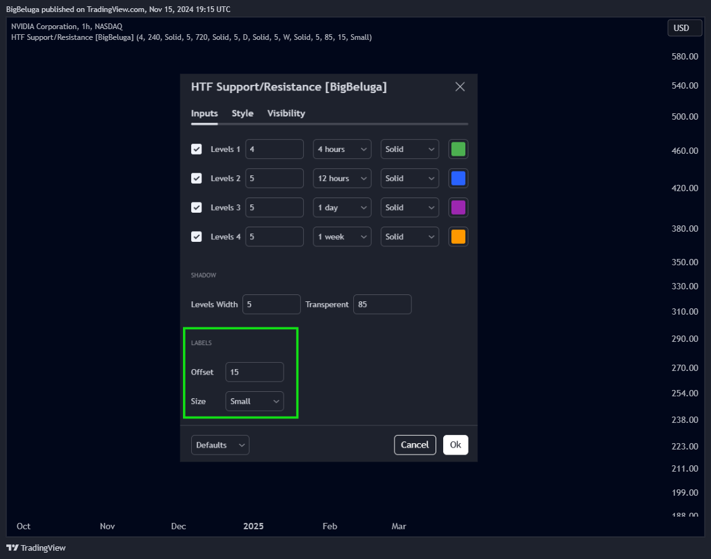Click the Levels Width input field

point(271,305)
